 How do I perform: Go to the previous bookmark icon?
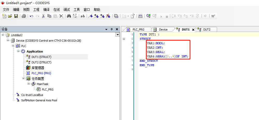[102, 16]
